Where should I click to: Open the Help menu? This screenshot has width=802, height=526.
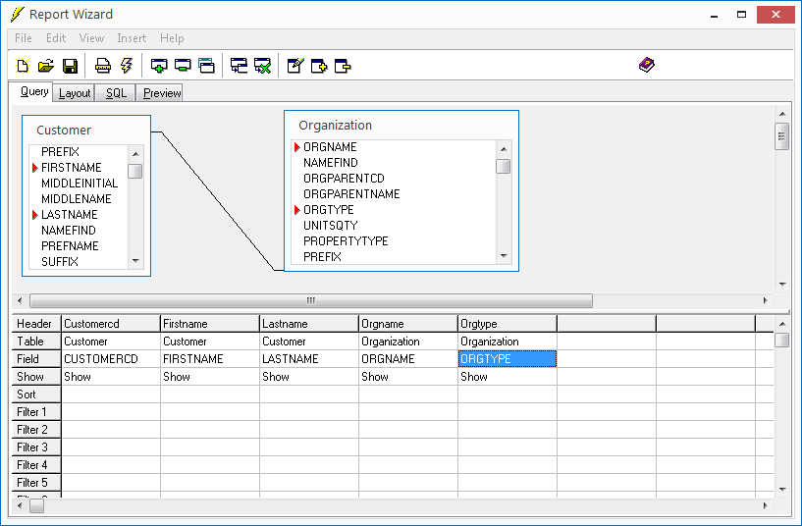(x=172, y=38)
